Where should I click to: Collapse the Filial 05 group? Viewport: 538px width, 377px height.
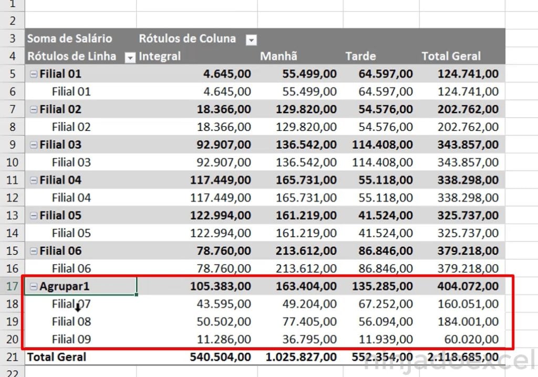click(34, 215)
